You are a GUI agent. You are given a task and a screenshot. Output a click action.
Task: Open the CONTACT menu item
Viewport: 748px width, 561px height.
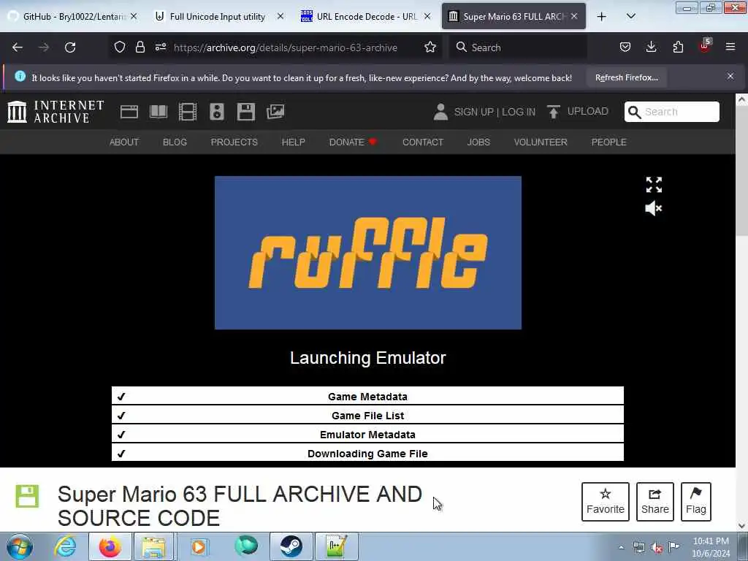pyautogui.click(x=423, y=142)
